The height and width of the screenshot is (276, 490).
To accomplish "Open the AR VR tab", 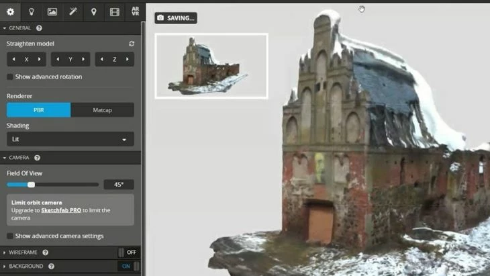I will [136, 12].
